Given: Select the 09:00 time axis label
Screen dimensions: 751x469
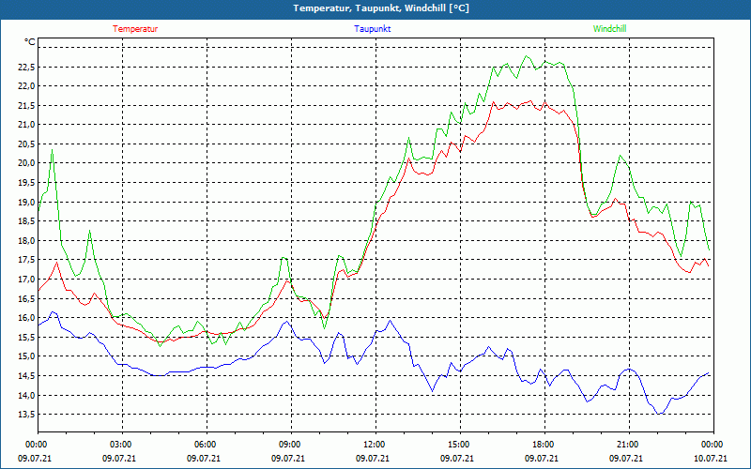Looking at the screenshot, I should [290, 445].
